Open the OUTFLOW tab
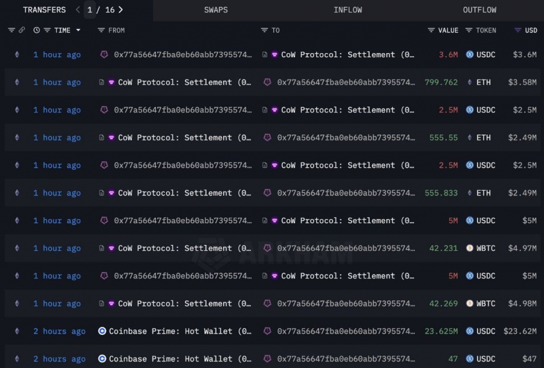Image resolution: width=544 pixels, height=368 pixels. [x=479, y=10]
